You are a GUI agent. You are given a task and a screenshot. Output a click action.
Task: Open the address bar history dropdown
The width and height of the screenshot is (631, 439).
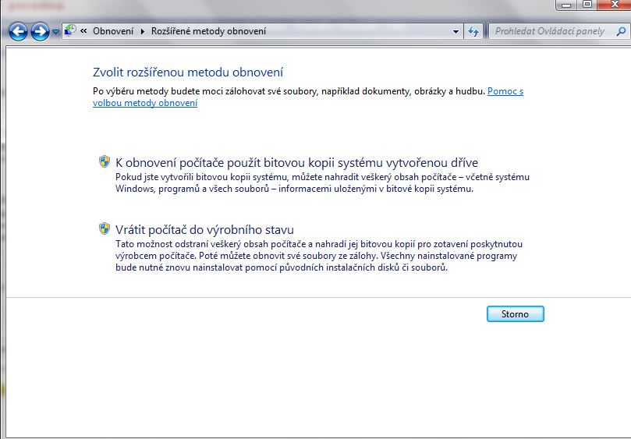pos(456,31)
